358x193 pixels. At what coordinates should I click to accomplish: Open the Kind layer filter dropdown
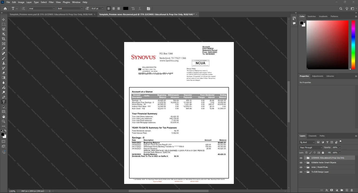click(307, 142)
